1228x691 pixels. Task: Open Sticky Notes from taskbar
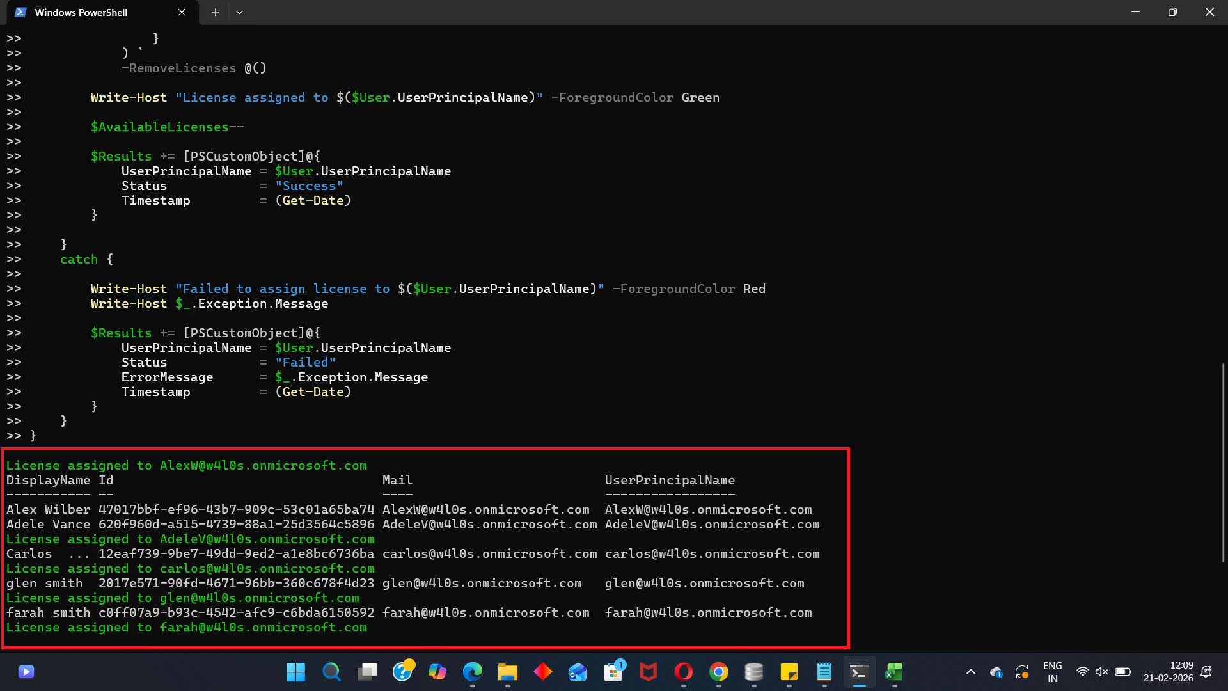click(x=789, y=672)
